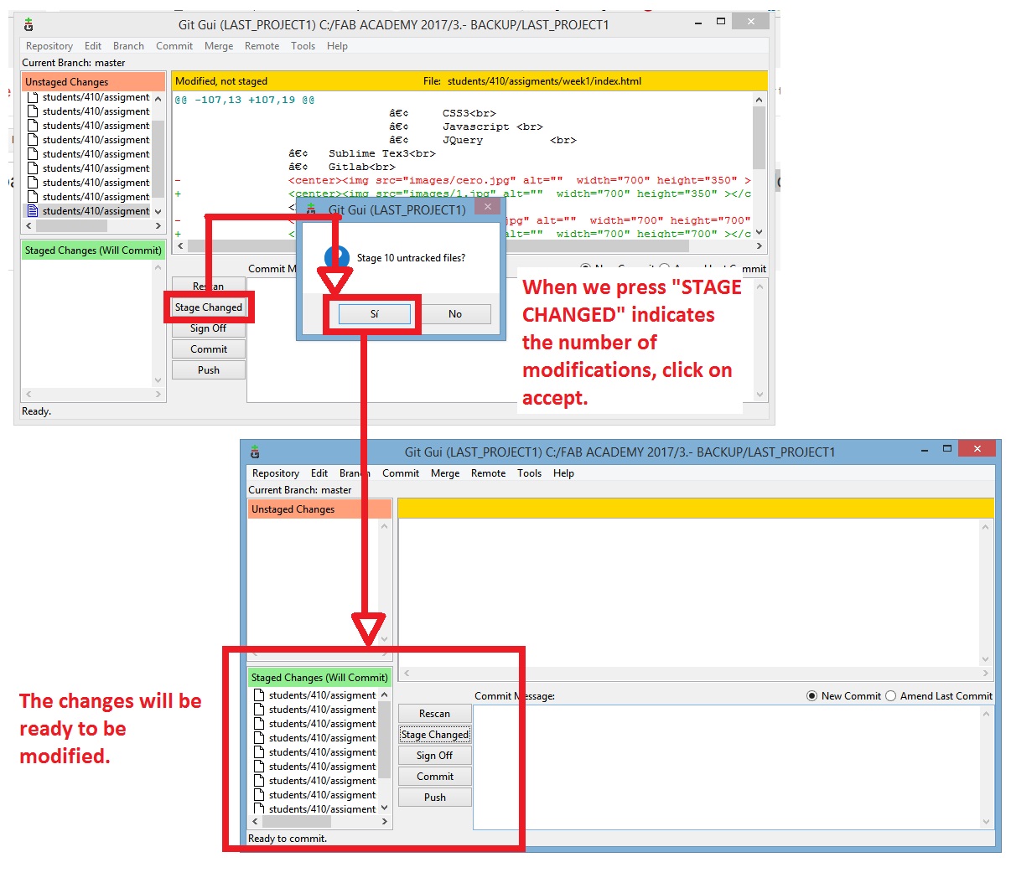The height and width of the screenshot is (883, 1011).
Task: Click 'Stage 10 untracked files?' dialog message
Action: (x=411, y=258)
